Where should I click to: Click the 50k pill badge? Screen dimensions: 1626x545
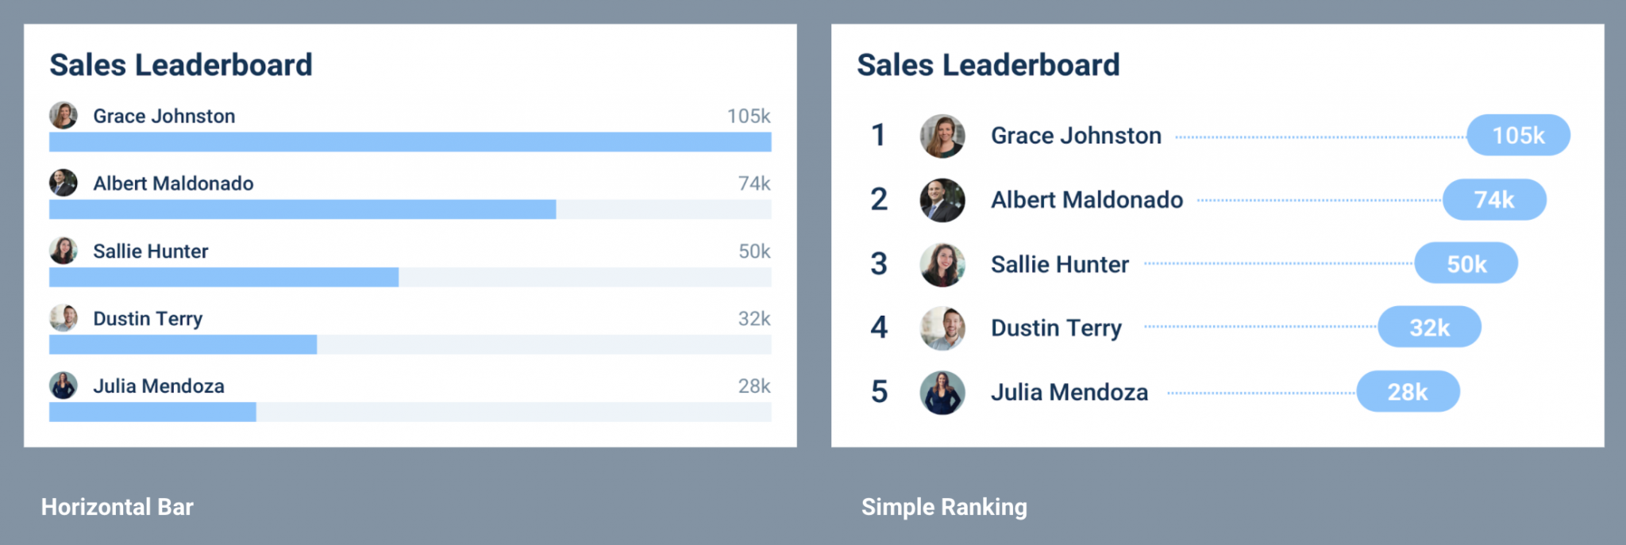click(1466, 263)
